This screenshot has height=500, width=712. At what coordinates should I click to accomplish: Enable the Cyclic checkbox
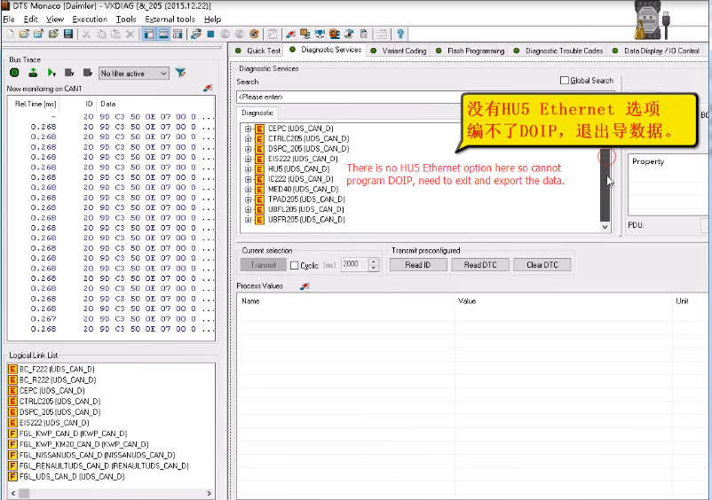[294, 265]
